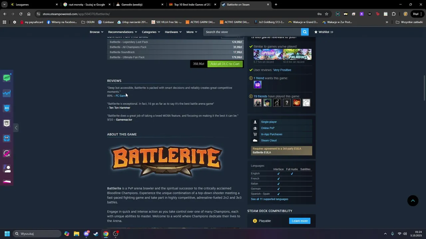
Task: Open the Superlive similar game thumbnail
Action: coord(268,54)
